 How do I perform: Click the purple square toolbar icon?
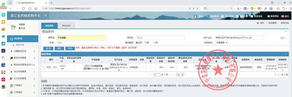point(245,8)
